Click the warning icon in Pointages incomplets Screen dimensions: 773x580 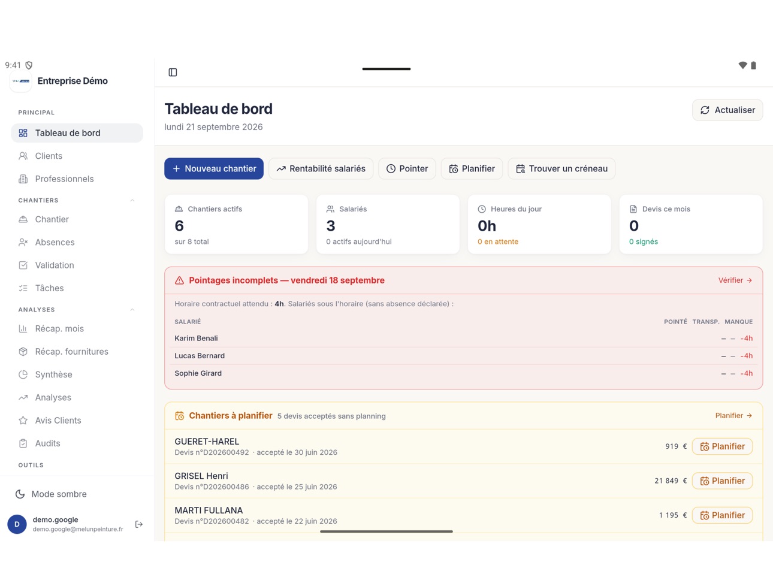(179, 280)
